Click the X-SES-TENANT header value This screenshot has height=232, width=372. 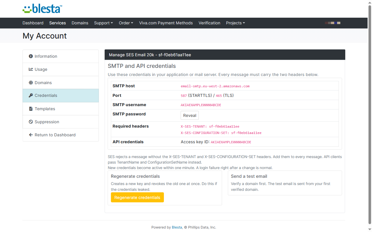pos(210,126)
